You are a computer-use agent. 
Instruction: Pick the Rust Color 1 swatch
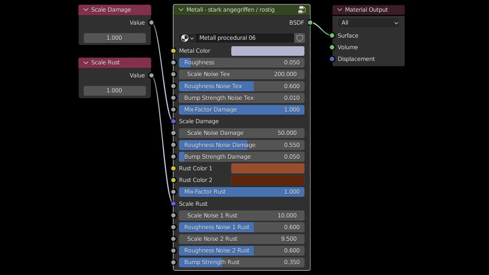point(268,168)
